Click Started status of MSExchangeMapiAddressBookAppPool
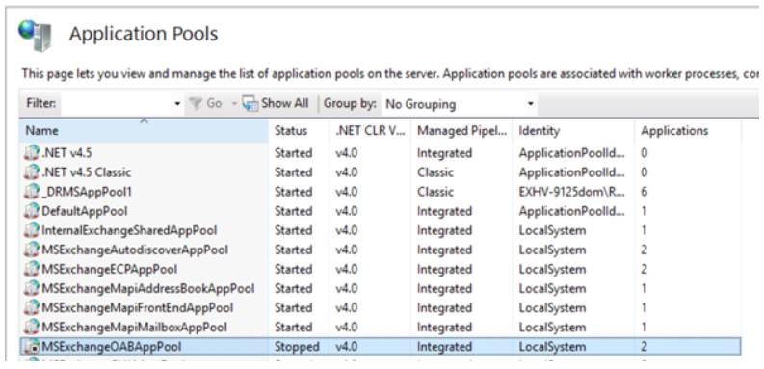The width and height of the screenshot is (764, 369). point(293,289)
